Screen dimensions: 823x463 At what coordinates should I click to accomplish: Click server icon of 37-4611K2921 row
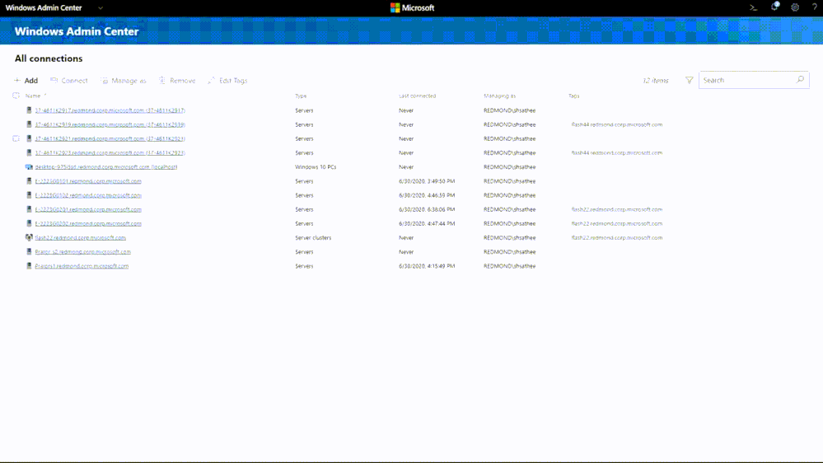click(x=29, y=138)
